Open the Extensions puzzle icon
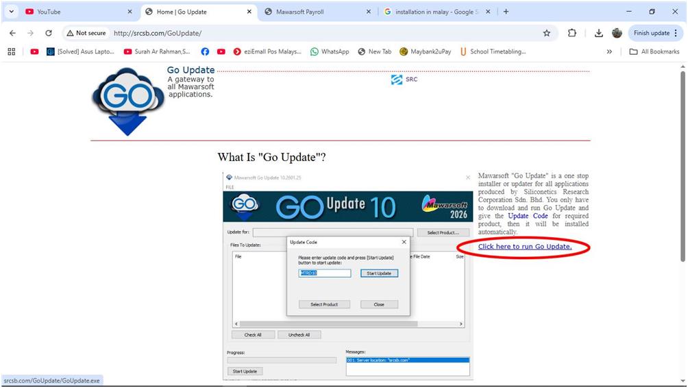 pyautogui.click(x=572, y=33)
